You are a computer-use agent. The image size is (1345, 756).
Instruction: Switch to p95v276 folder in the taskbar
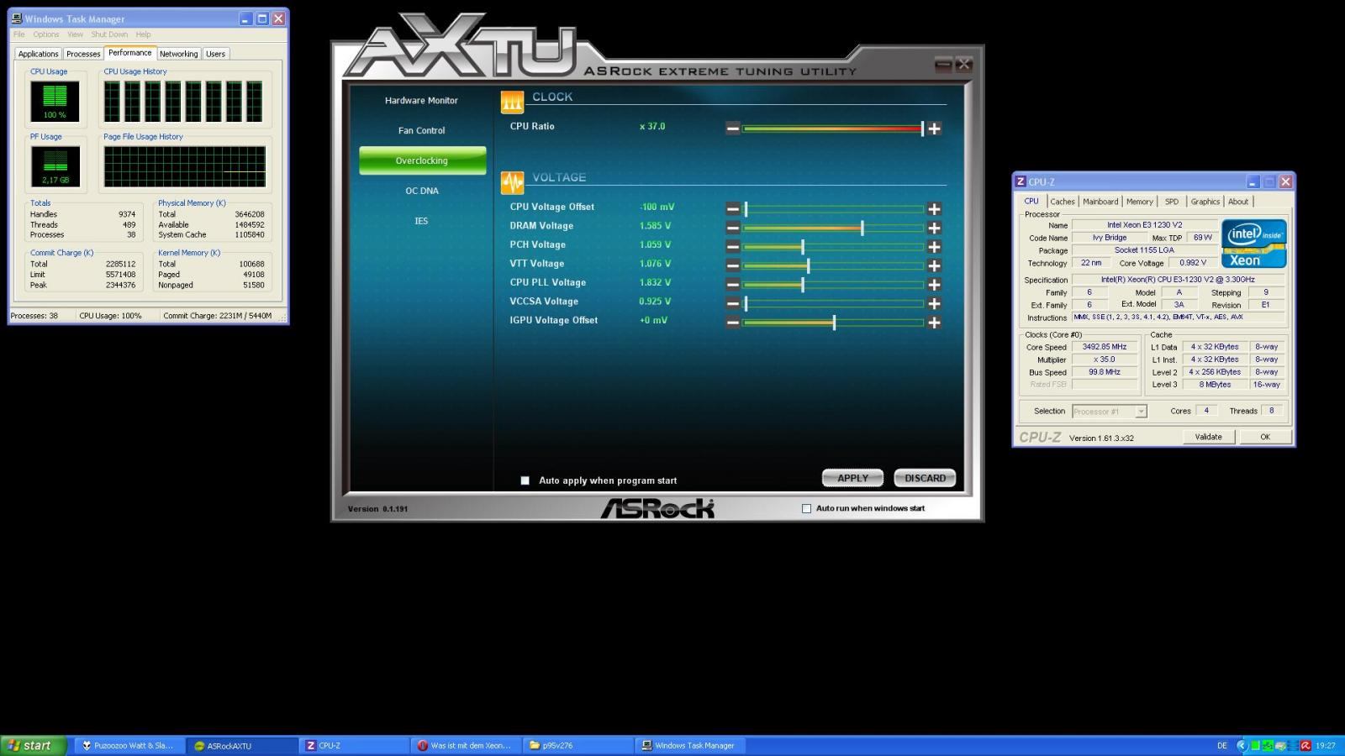click(x=578, y=746)
